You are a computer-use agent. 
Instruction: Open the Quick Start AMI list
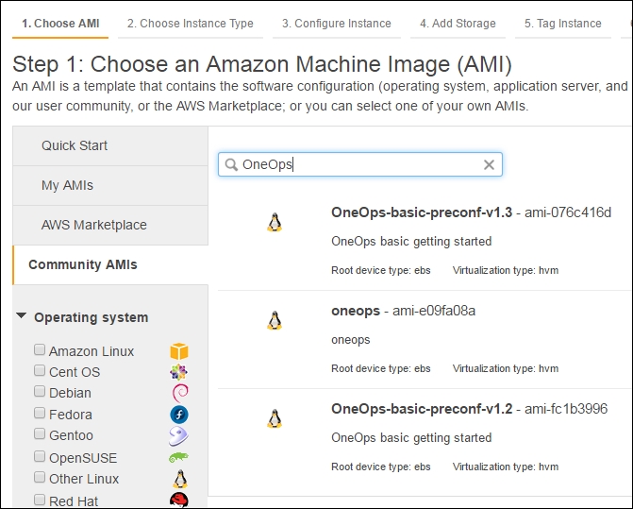click(110, 145)
